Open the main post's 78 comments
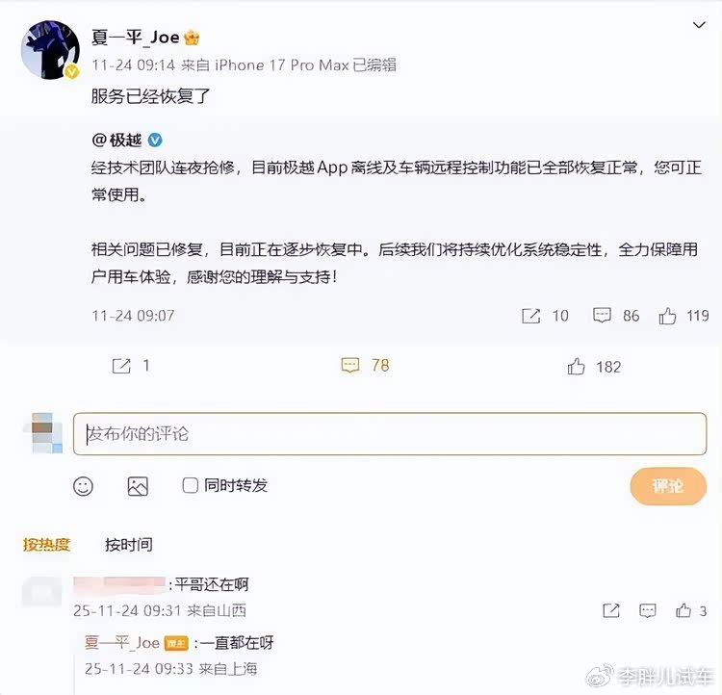 pyautogui.click(x=365, y=366)
